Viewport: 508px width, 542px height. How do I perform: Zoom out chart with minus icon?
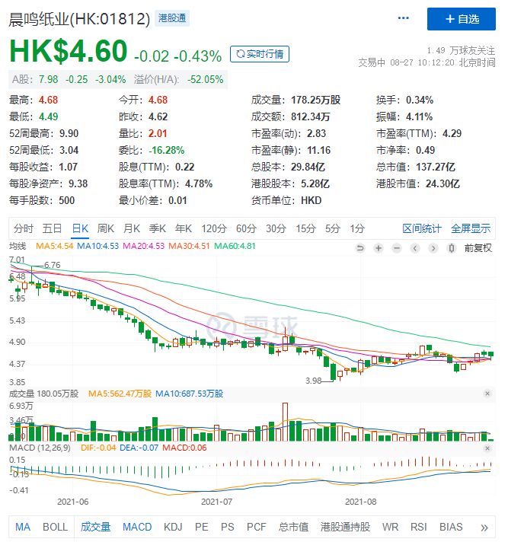397,248
